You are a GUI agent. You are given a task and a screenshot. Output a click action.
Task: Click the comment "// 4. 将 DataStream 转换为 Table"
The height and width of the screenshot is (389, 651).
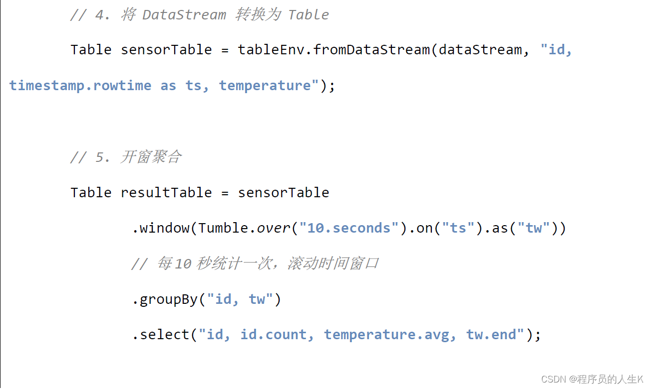pyautogui.click(x=199, y=15)
